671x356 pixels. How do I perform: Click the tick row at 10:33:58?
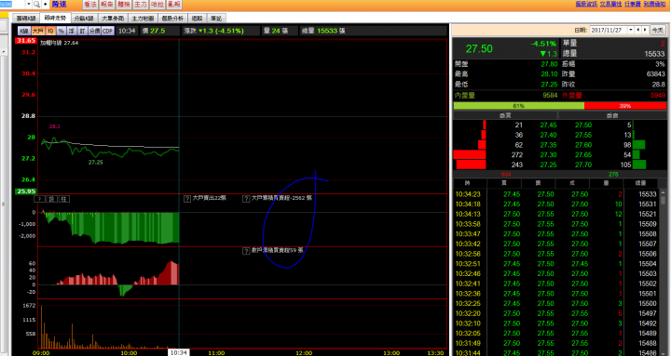[x=555, y=224]
